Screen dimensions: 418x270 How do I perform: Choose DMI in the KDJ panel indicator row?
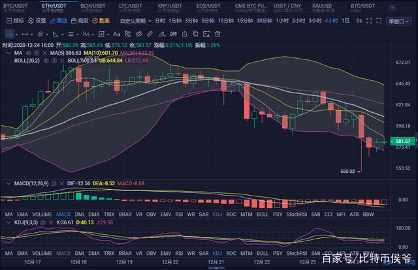point(80,253)
